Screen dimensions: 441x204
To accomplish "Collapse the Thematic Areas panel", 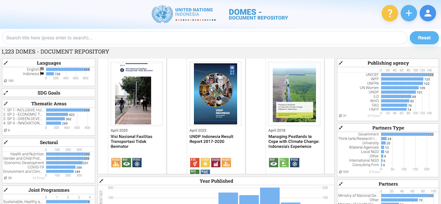I will 6,103.
